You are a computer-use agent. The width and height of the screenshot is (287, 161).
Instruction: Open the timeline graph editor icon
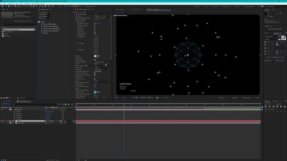72,104
